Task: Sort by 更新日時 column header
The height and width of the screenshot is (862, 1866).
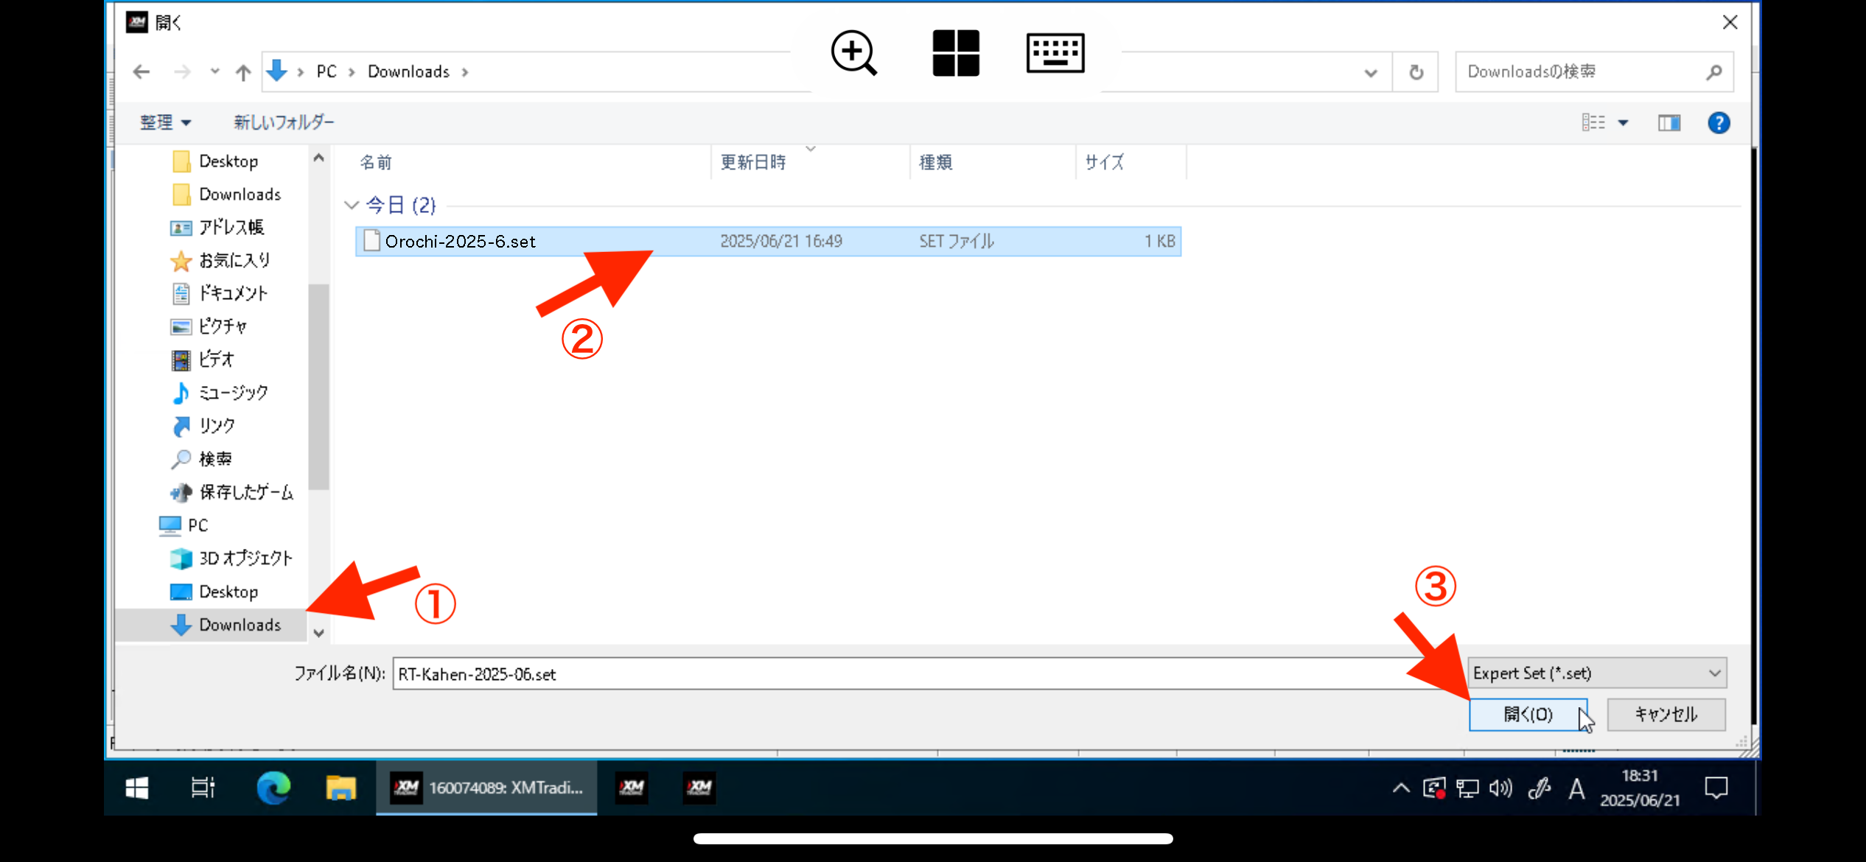Action: pos(753,162)
